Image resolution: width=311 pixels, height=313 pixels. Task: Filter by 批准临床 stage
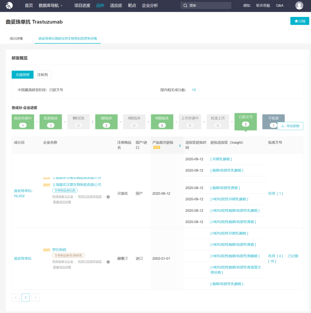coord(51,122)
